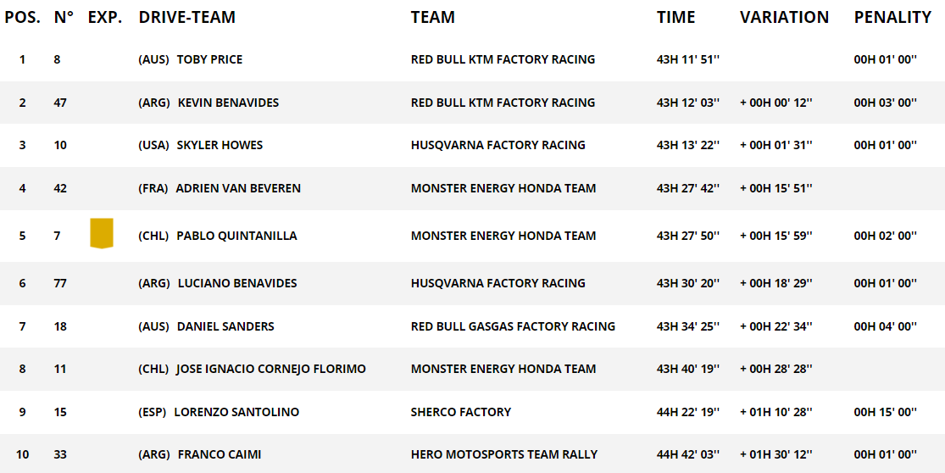This screenshot has width=945, height=473.
Task: Click Adrien Van Beveren's name
Action: tap(238, 188)
